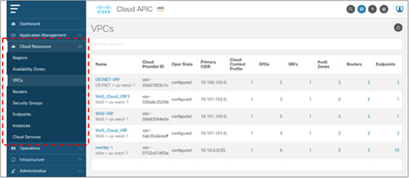Collapse the Cloud Resources chevron
This screenshot has width=409, height=178.
(x=80, y=46)
